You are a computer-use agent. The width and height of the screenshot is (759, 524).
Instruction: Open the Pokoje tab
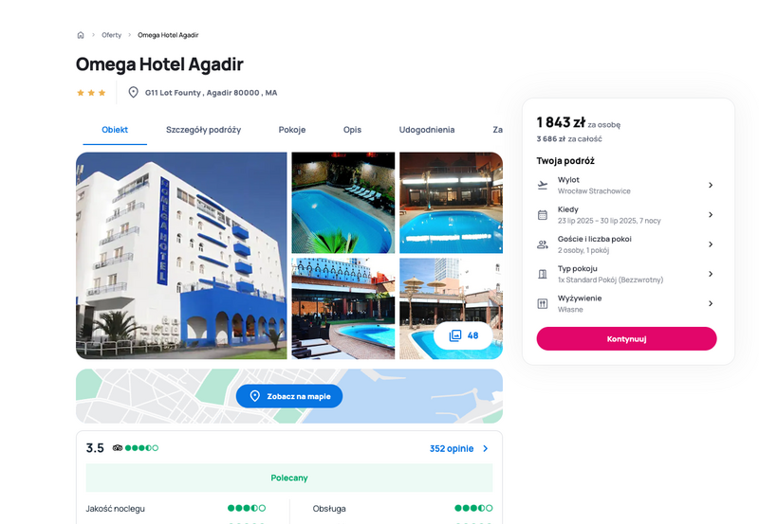292,130
